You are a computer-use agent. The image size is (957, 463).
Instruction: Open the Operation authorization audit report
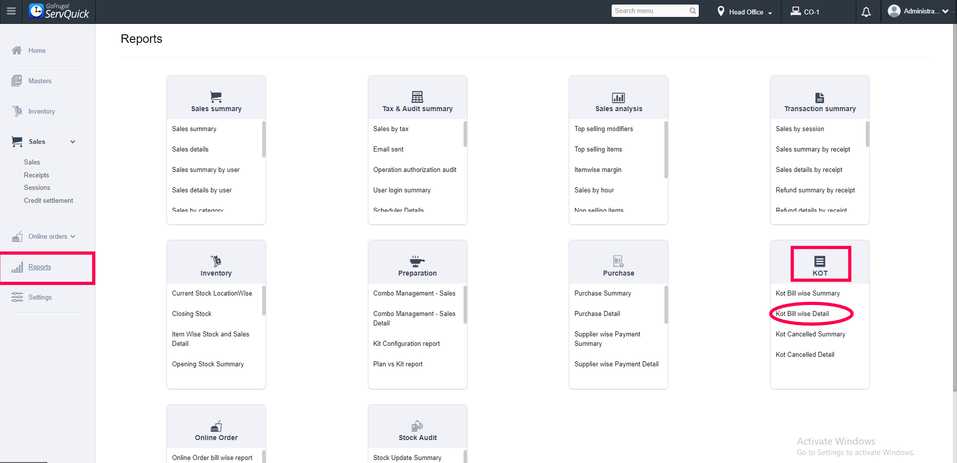pos(415,169)
